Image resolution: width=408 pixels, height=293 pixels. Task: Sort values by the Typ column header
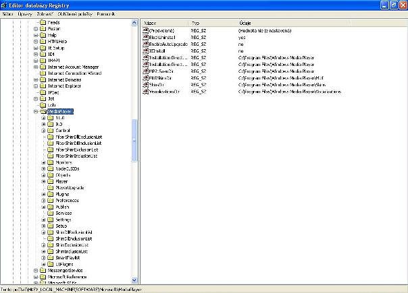click(213, 23)
